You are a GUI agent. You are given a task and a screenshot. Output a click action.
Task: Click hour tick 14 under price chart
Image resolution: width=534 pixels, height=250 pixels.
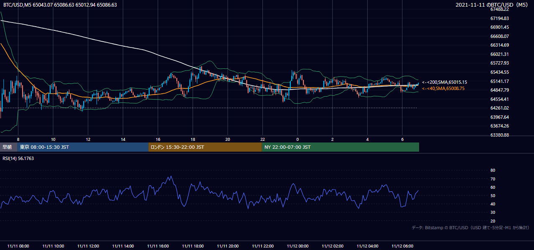coord(123,139)
